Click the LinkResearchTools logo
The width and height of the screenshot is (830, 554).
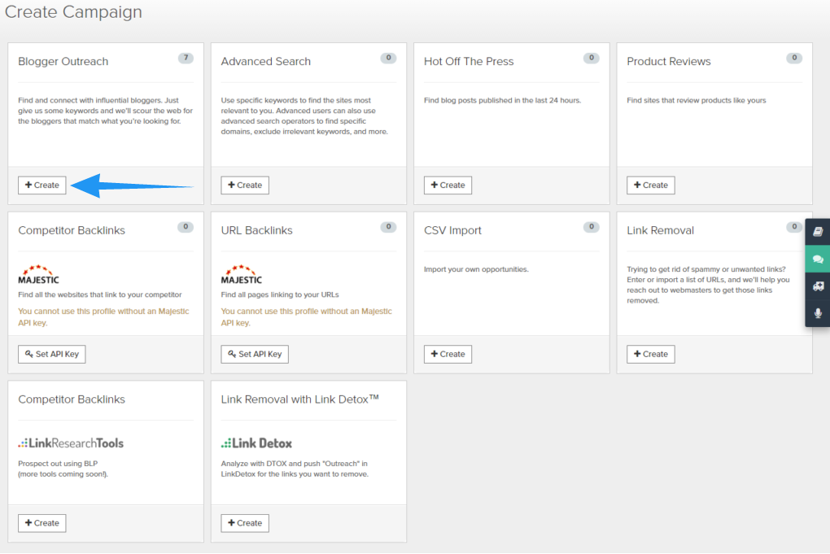pos(71,443)
